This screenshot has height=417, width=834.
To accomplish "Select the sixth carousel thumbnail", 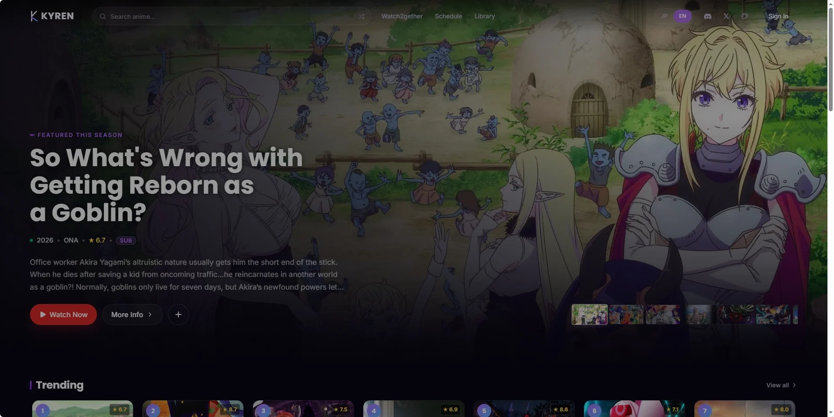I will coord(773,314).
